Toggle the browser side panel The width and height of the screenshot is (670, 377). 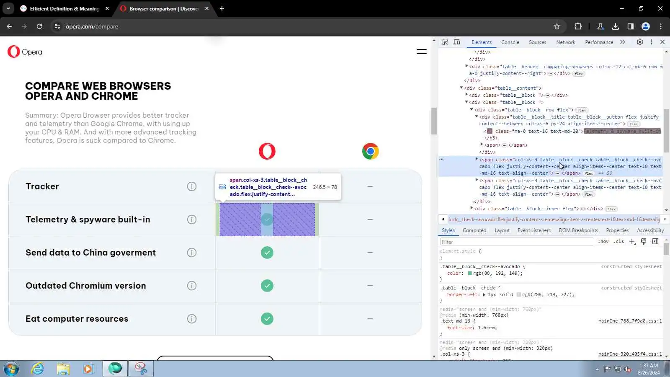pyautogui.click(x=630, y=26)
